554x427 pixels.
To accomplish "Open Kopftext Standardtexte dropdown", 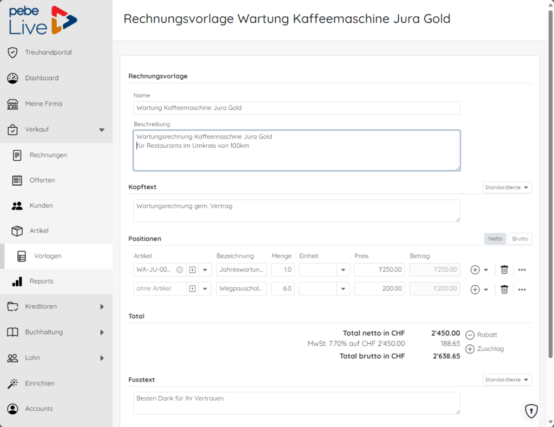I will [506, 187].
